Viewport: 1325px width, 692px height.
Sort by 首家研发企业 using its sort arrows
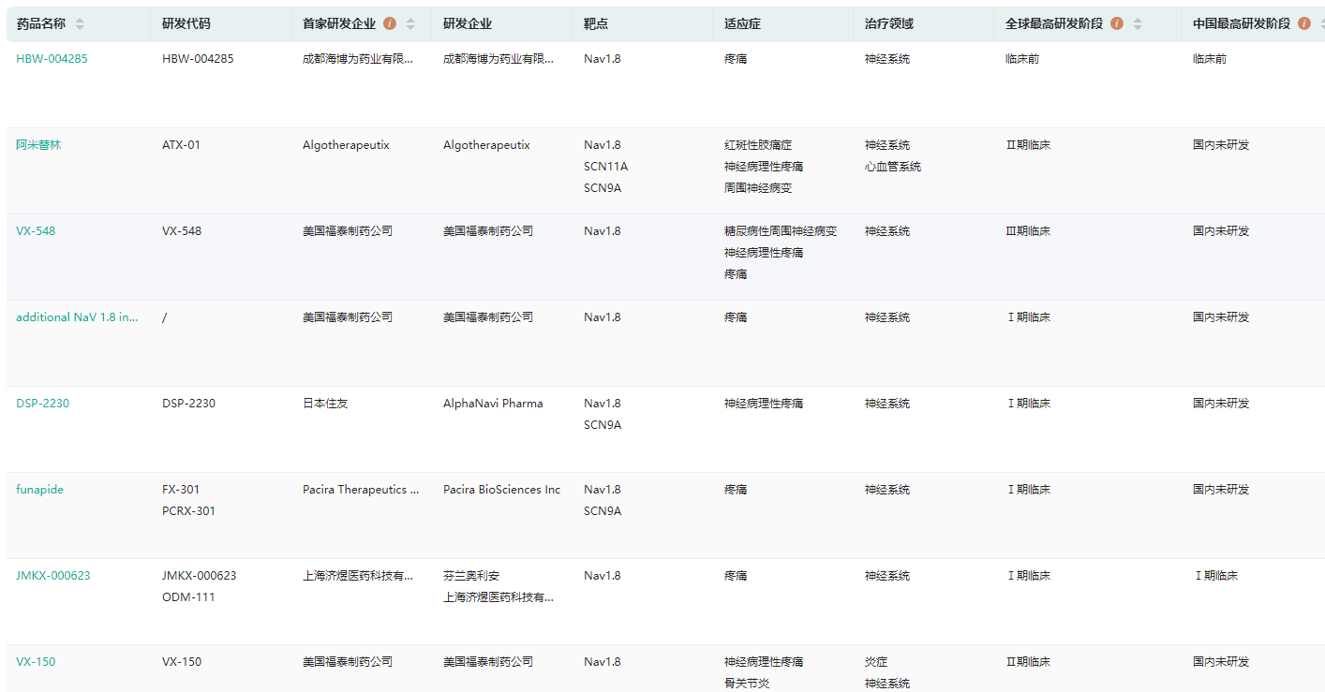click(x=410, y=23)
